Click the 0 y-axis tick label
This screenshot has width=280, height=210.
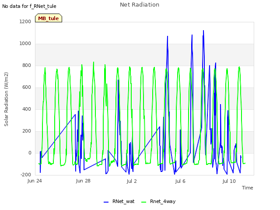30,153
